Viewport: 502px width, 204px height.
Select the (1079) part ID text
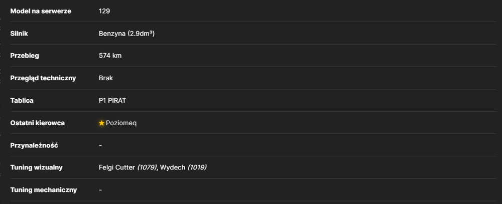coord(147,167)
